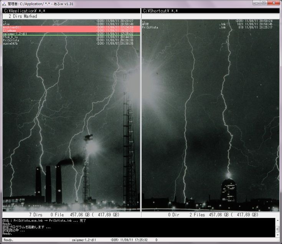Image resolution: width=282 pixels, height=244 pixels.
Task: Click the C:¥Application¥ *.* path bar
Action: click(71, 11)
